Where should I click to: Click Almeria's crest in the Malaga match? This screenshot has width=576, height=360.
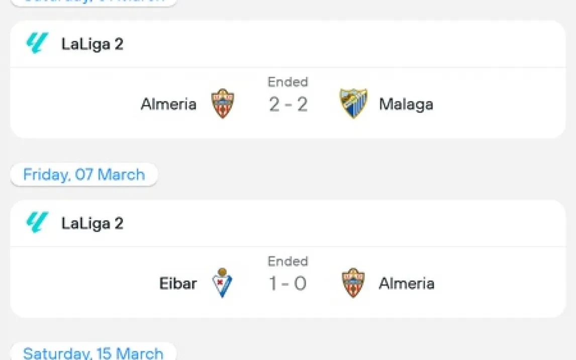click(222, 104)
